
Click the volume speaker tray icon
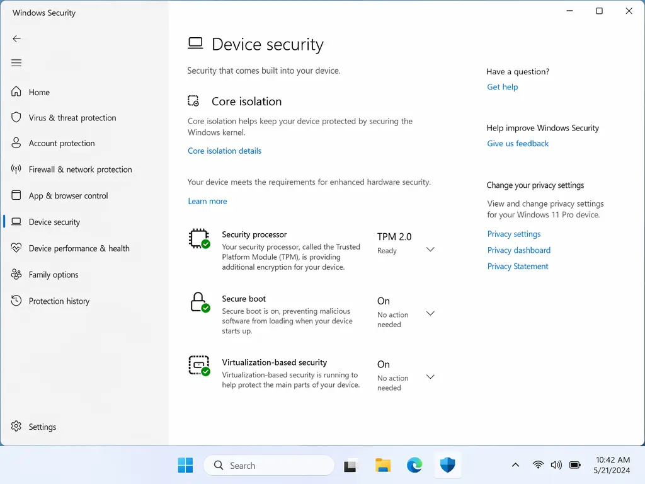click(x=556, y=465)
